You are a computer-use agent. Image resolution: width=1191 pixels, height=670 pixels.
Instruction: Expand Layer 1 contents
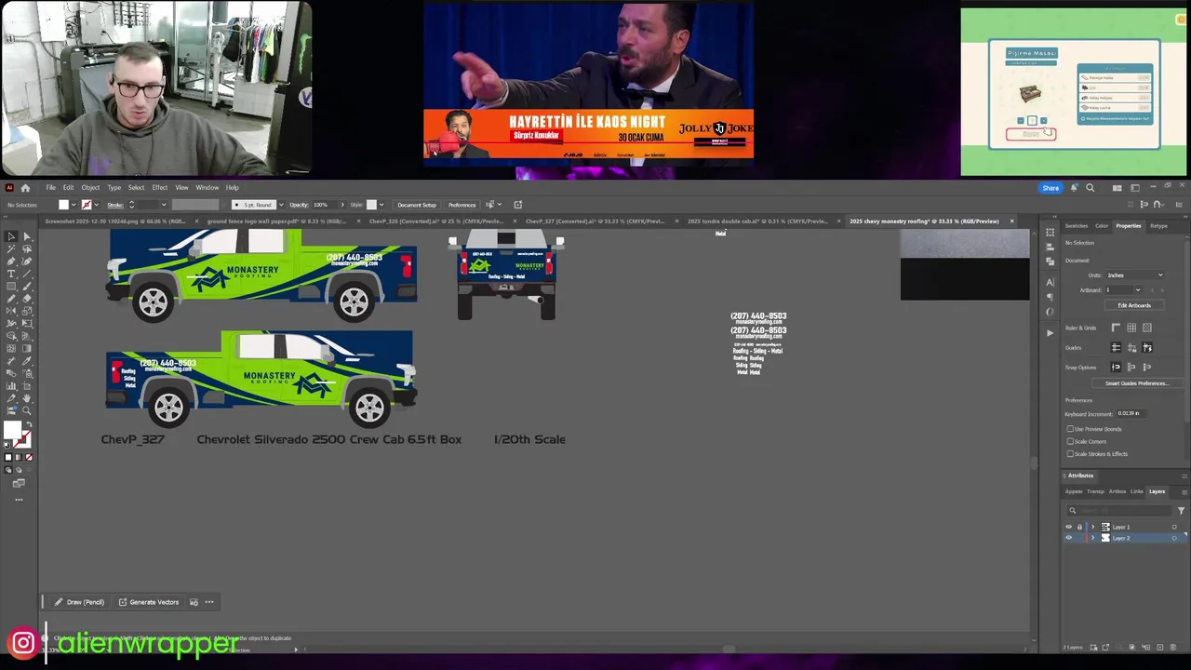tap(1093, 527)
